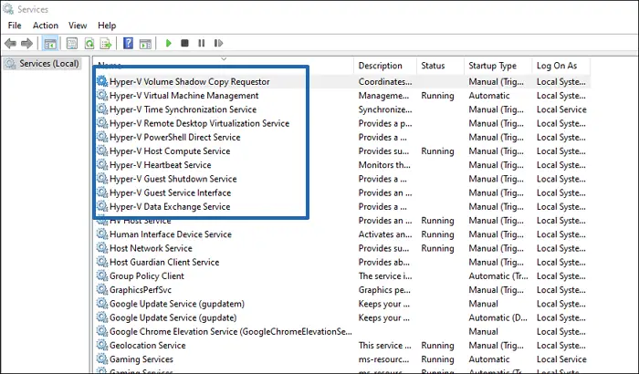Open the Action menu
The width and height of the screenshot is (639, 374).
tap(46, 26)
